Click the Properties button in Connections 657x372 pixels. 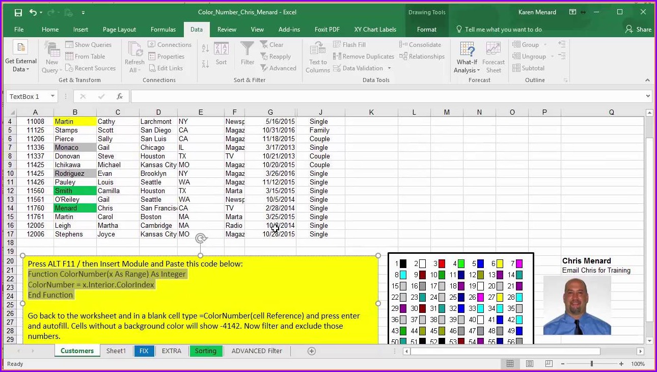(166, 57)
